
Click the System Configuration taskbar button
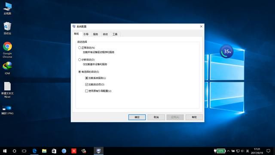coord(98,151)
